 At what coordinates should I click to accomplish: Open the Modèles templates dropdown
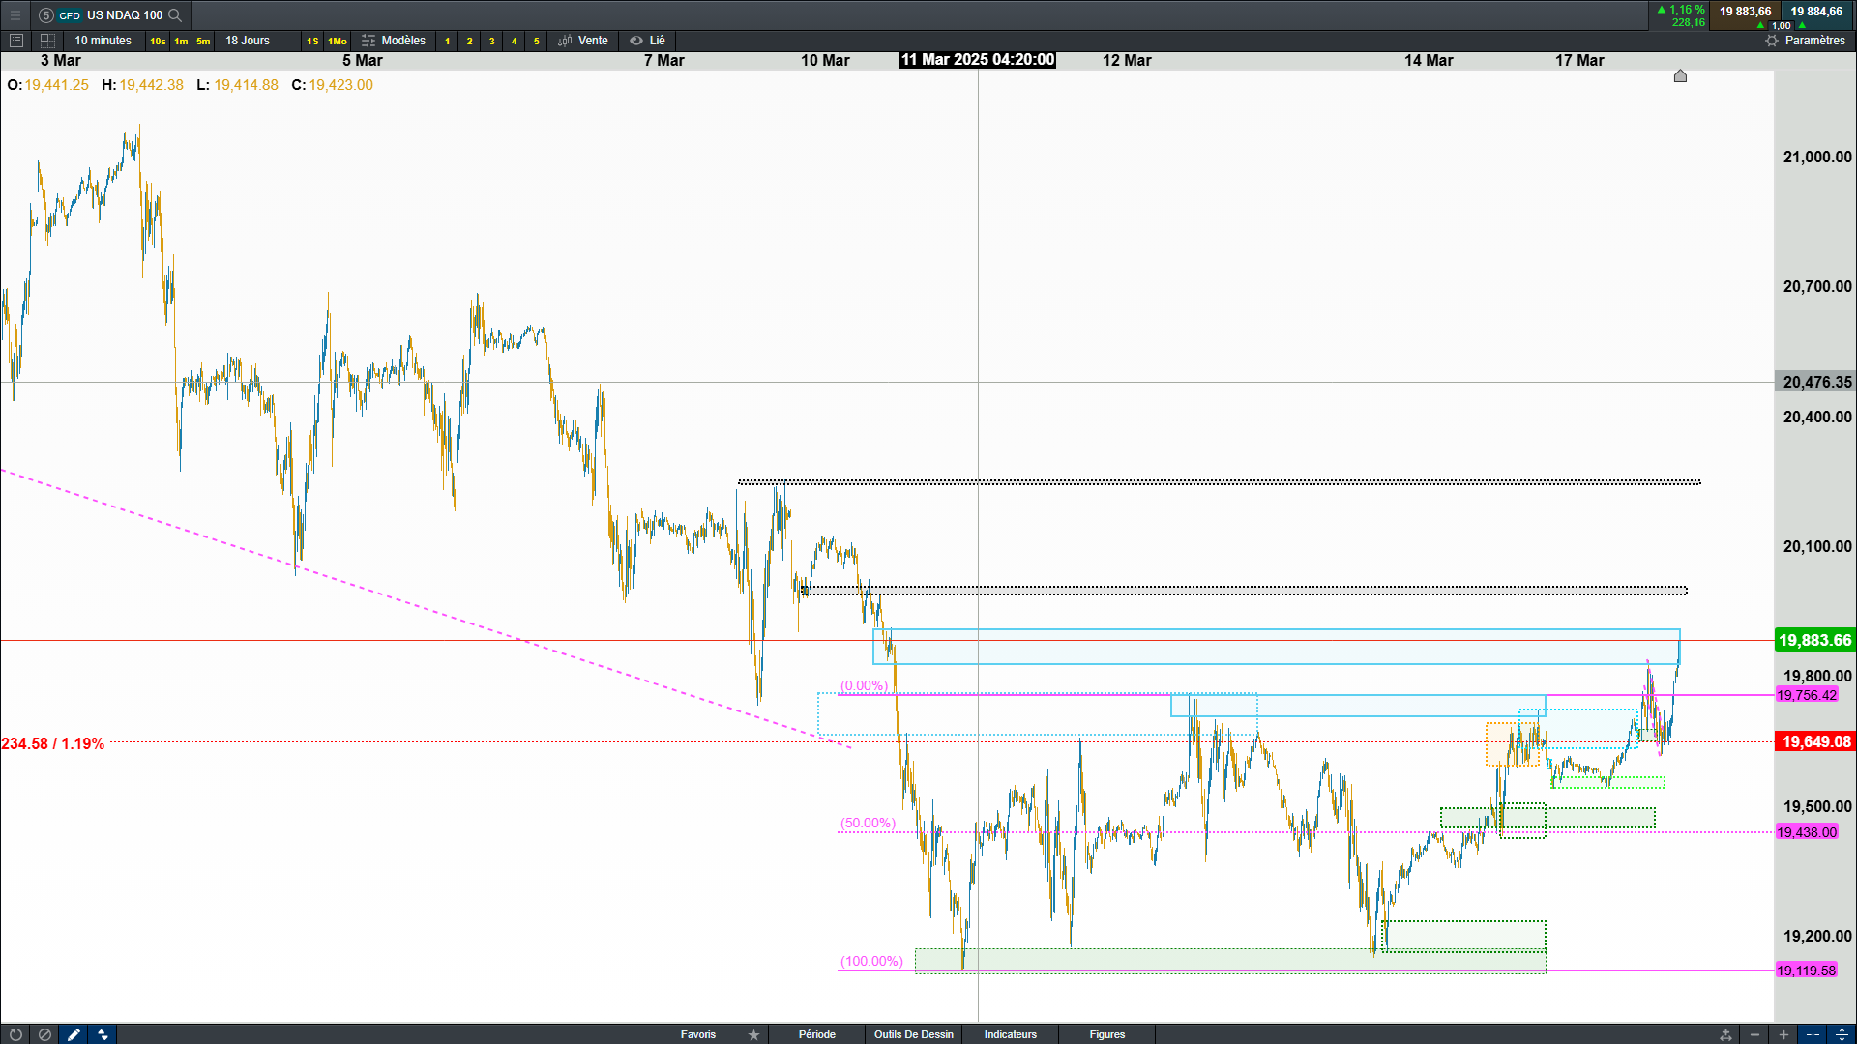(394, 41)
